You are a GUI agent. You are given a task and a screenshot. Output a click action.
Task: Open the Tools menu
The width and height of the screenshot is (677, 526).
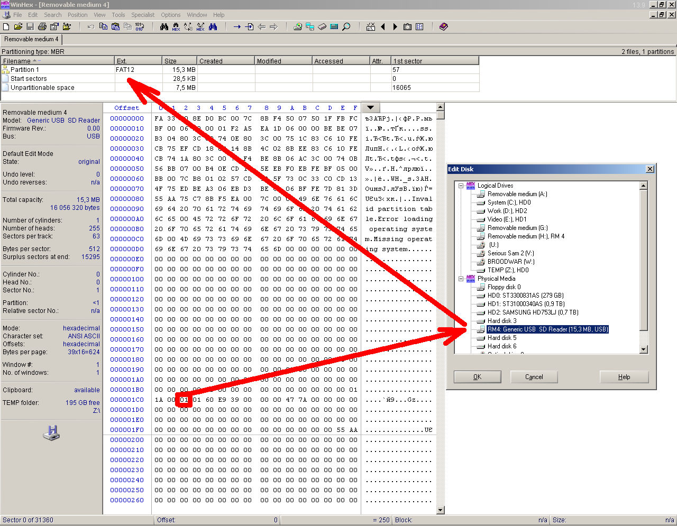click(x=118, y=15)
